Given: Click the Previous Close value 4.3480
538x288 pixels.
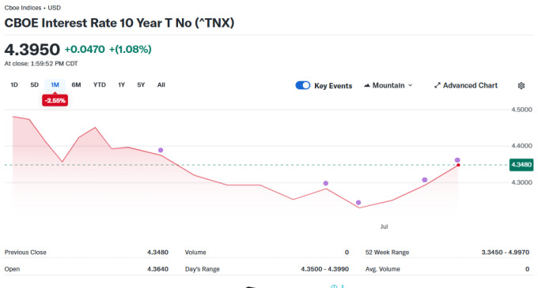Looking at the screenshot, I should coord(157,252).
